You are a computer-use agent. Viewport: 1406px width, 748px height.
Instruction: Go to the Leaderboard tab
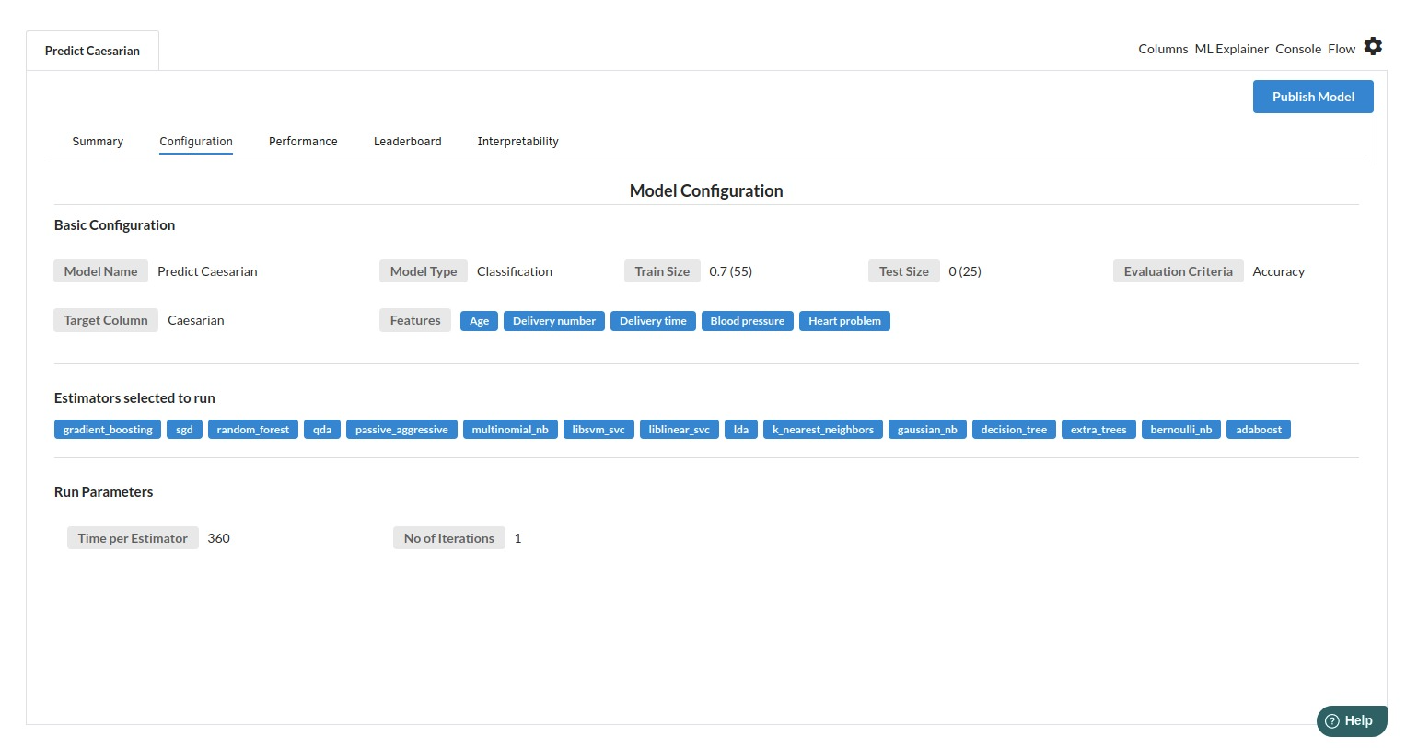click(407, 142)
